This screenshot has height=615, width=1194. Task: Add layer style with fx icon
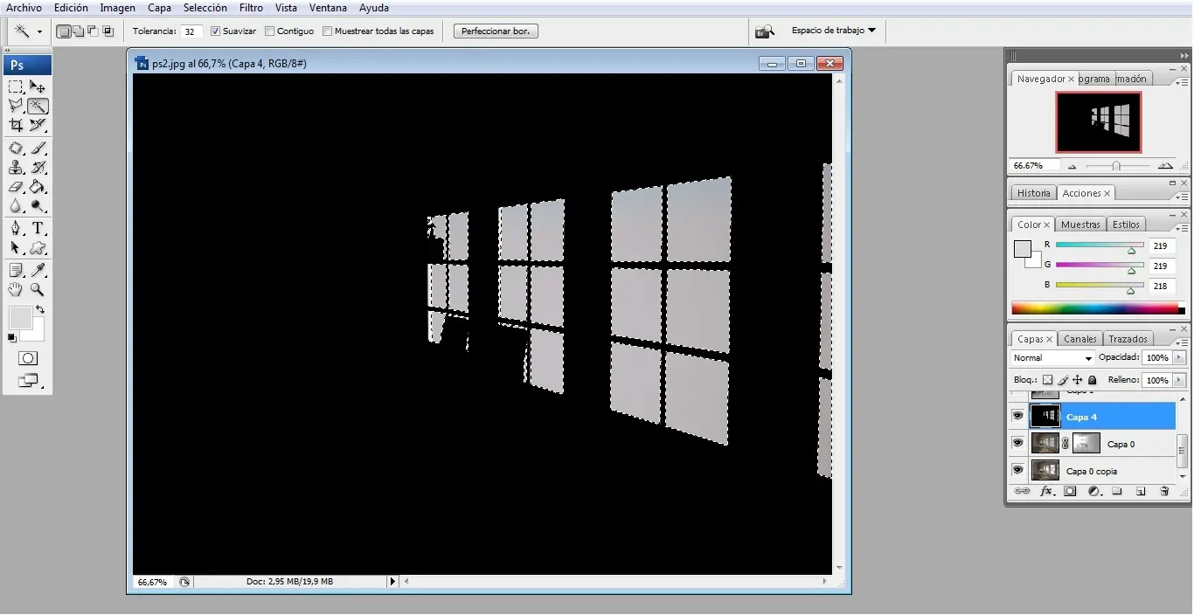tap(1046, 492)
